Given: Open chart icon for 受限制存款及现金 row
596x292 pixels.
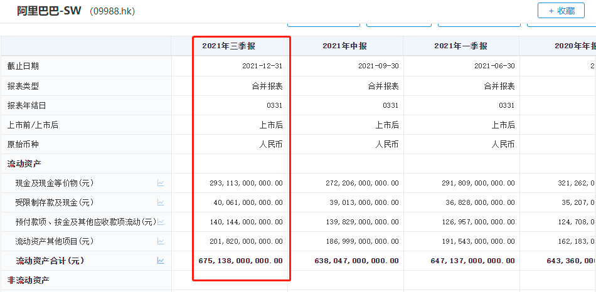Looking at the screenshot, I should [x=161, y=202].
